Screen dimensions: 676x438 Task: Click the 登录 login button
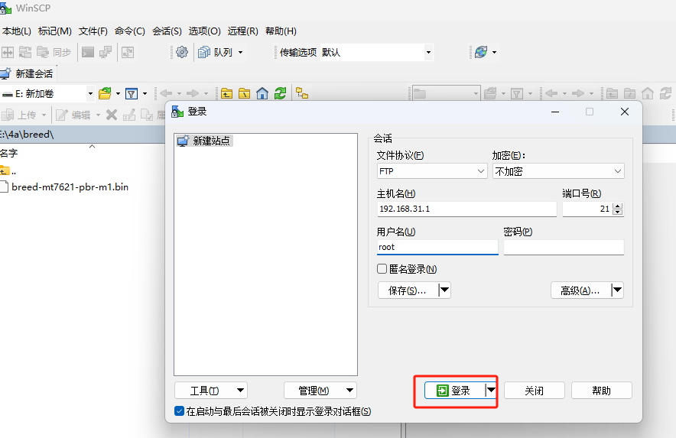[454, 391]
